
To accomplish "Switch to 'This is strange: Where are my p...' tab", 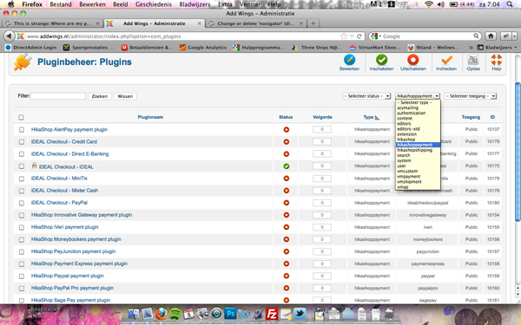I will pyautogui.click(x=52, y=23).
